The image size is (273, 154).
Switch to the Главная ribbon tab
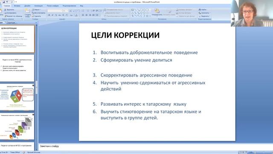[x=7, y=6]
